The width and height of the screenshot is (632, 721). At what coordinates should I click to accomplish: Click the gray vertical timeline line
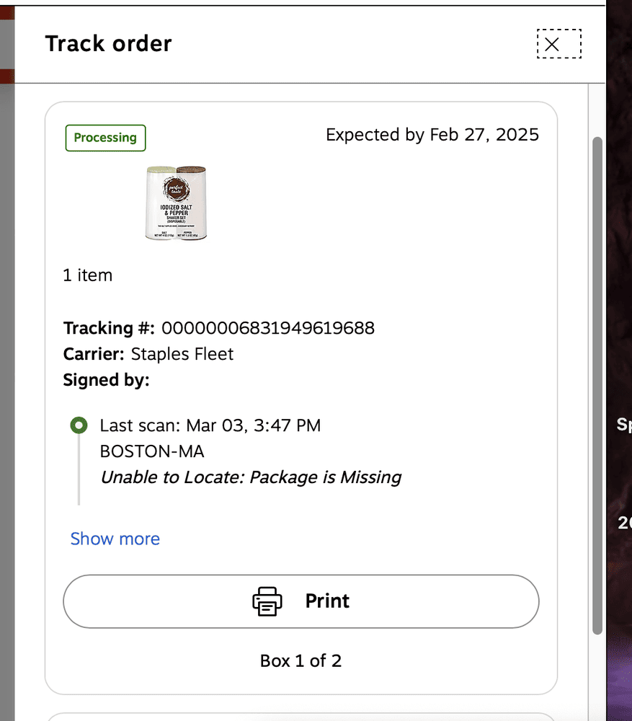tap(79, 469)
